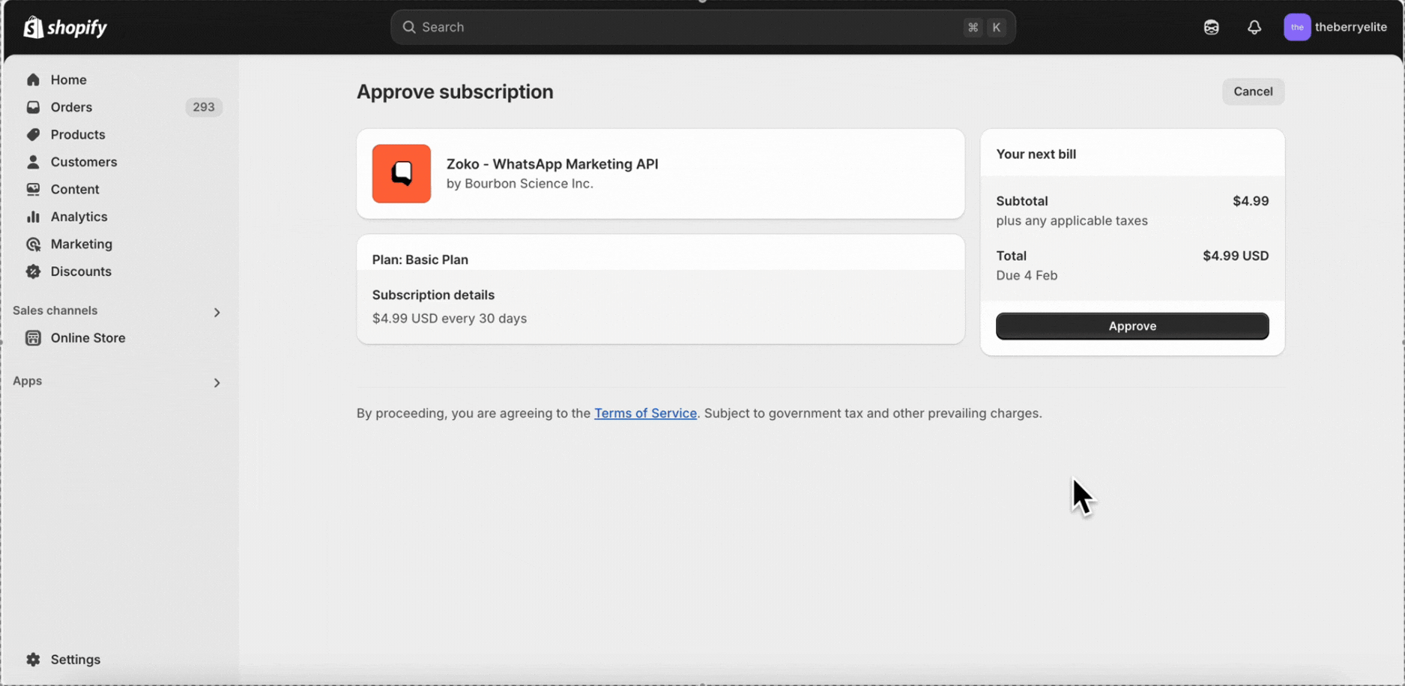Click the Products tag icon
The height and width of the screenshot is (686, 1405).
[x=33, y=135]
